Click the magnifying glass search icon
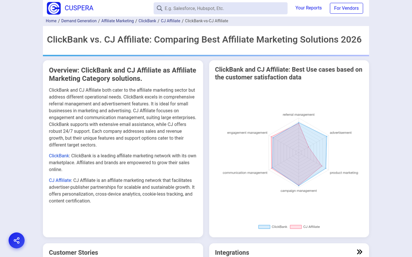412x257 pixels. pos(159,8)
